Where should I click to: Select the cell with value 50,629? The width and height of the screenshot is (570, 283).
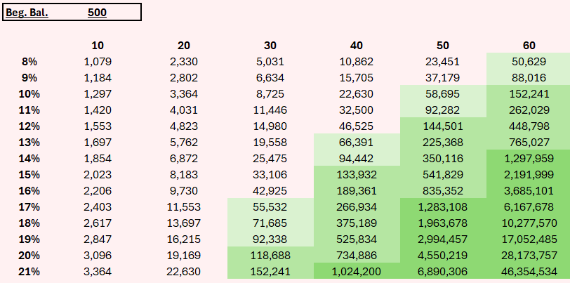529,62
